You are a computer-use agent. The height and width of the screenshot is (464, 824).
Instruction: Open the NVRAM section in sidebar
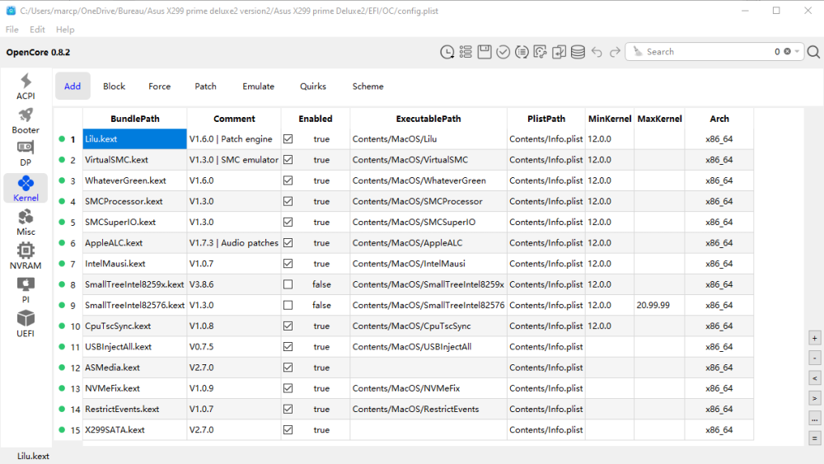[x=26, y=256]
